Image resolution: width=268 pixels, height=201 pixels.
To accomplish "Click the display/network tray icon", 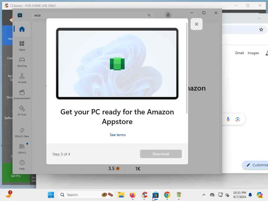I will click(x=220, y=195).
